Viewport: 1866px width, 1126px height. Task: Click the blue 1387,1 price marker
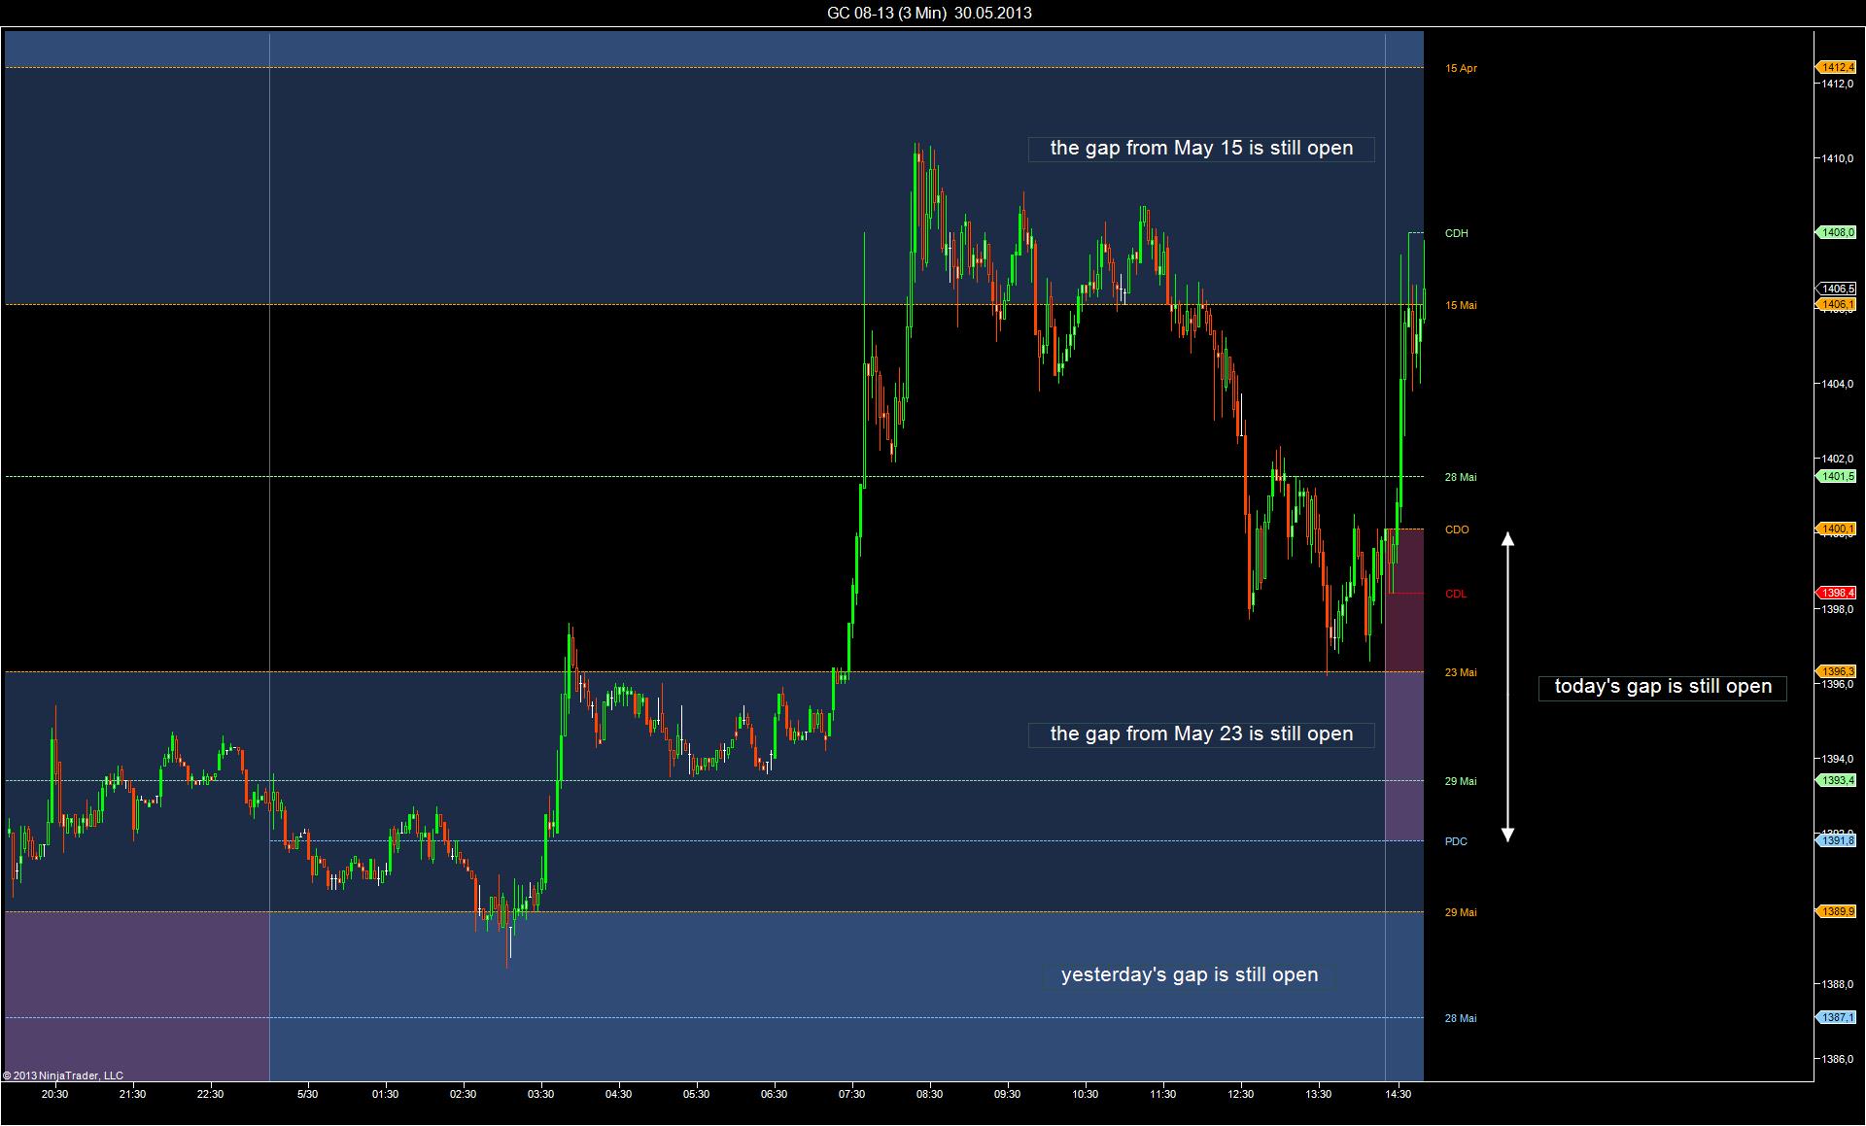click(x=1837, y=1017)
